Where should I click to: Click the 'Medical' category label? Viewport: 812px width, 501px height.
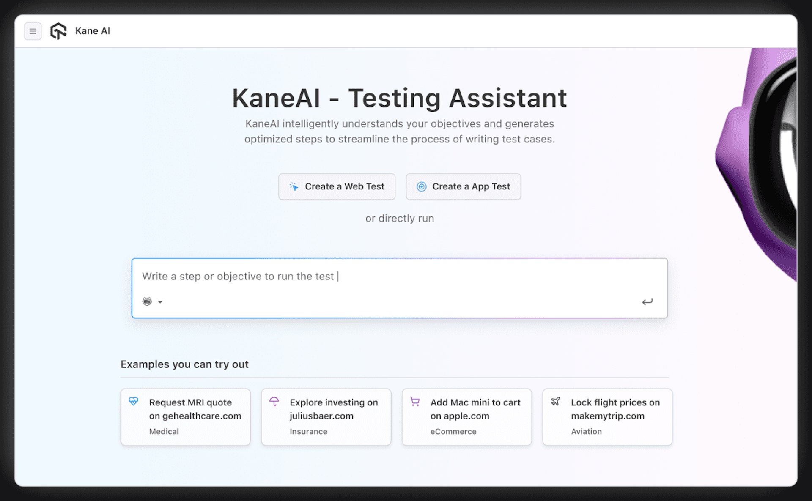(164, 432)
